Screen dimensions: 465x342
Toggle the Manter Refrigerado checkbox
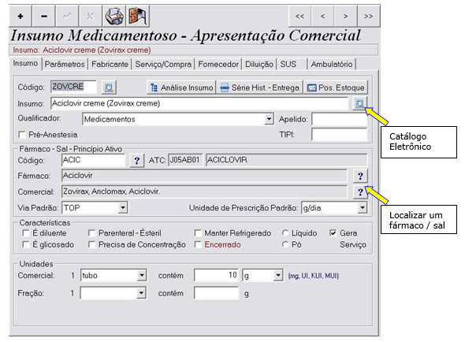198,233
